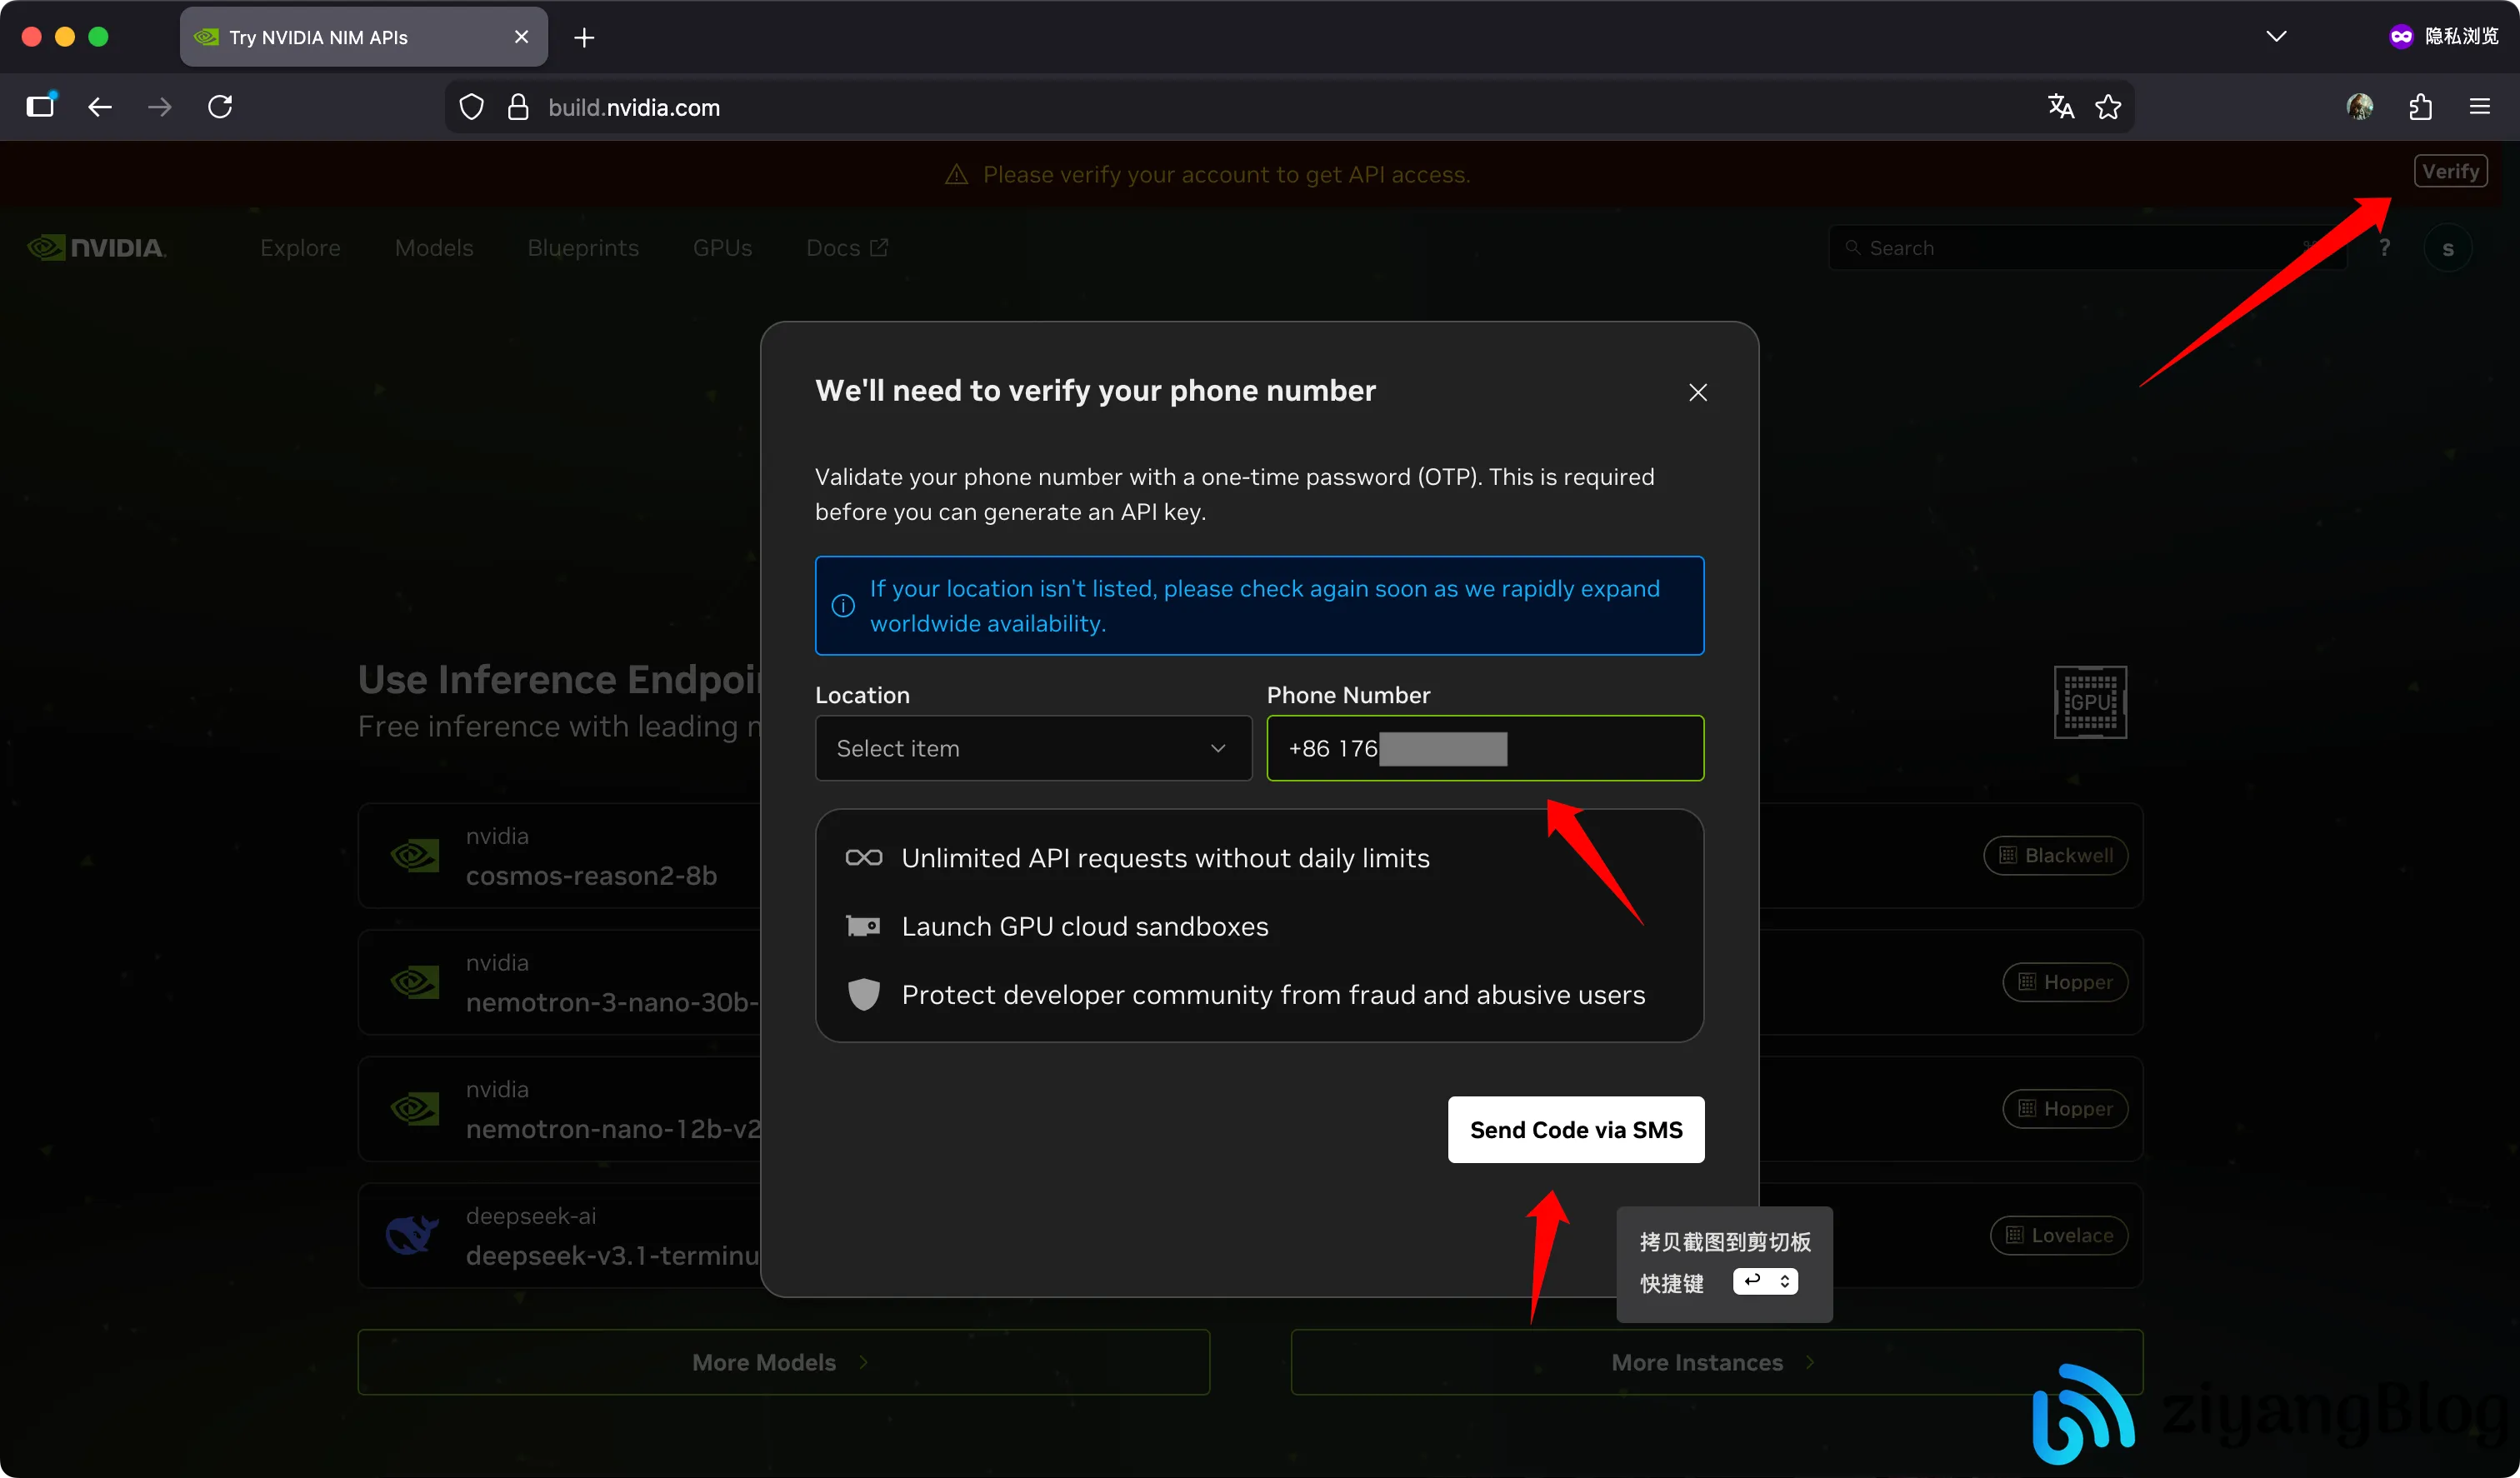Click the translate page icon
The height and width of the screenshot is (1478, 2520).
[2060, 107]
